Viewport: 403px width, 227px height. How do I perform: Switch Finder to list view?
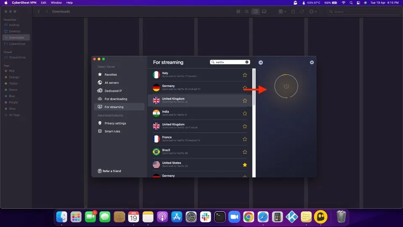pos(246,11)
